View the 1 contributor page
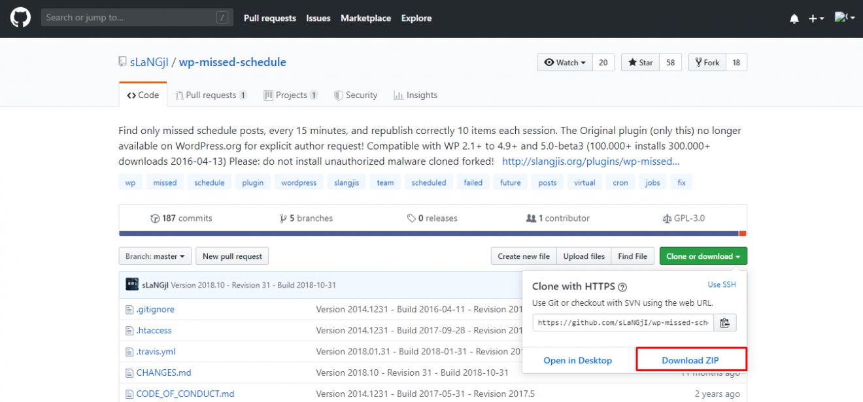Image resolution: width=863 pixels, height=402 pixels. tap(558, 218)
